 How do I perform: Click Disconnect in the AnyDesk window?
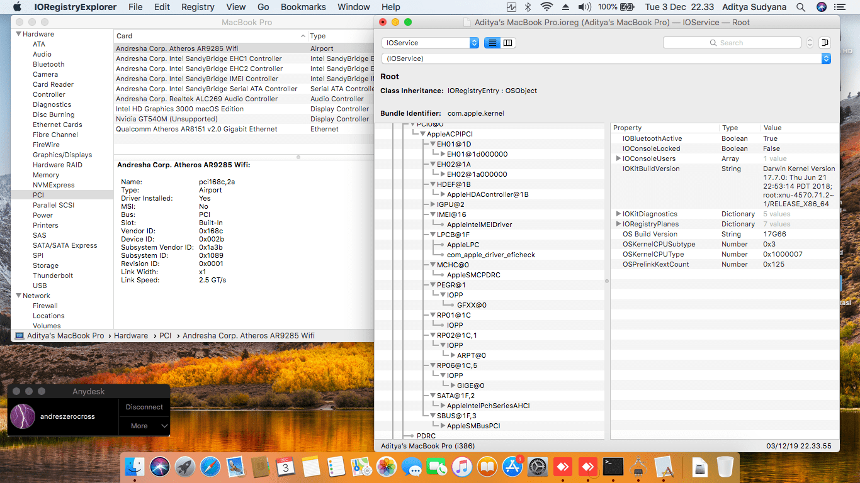point(144,407)
